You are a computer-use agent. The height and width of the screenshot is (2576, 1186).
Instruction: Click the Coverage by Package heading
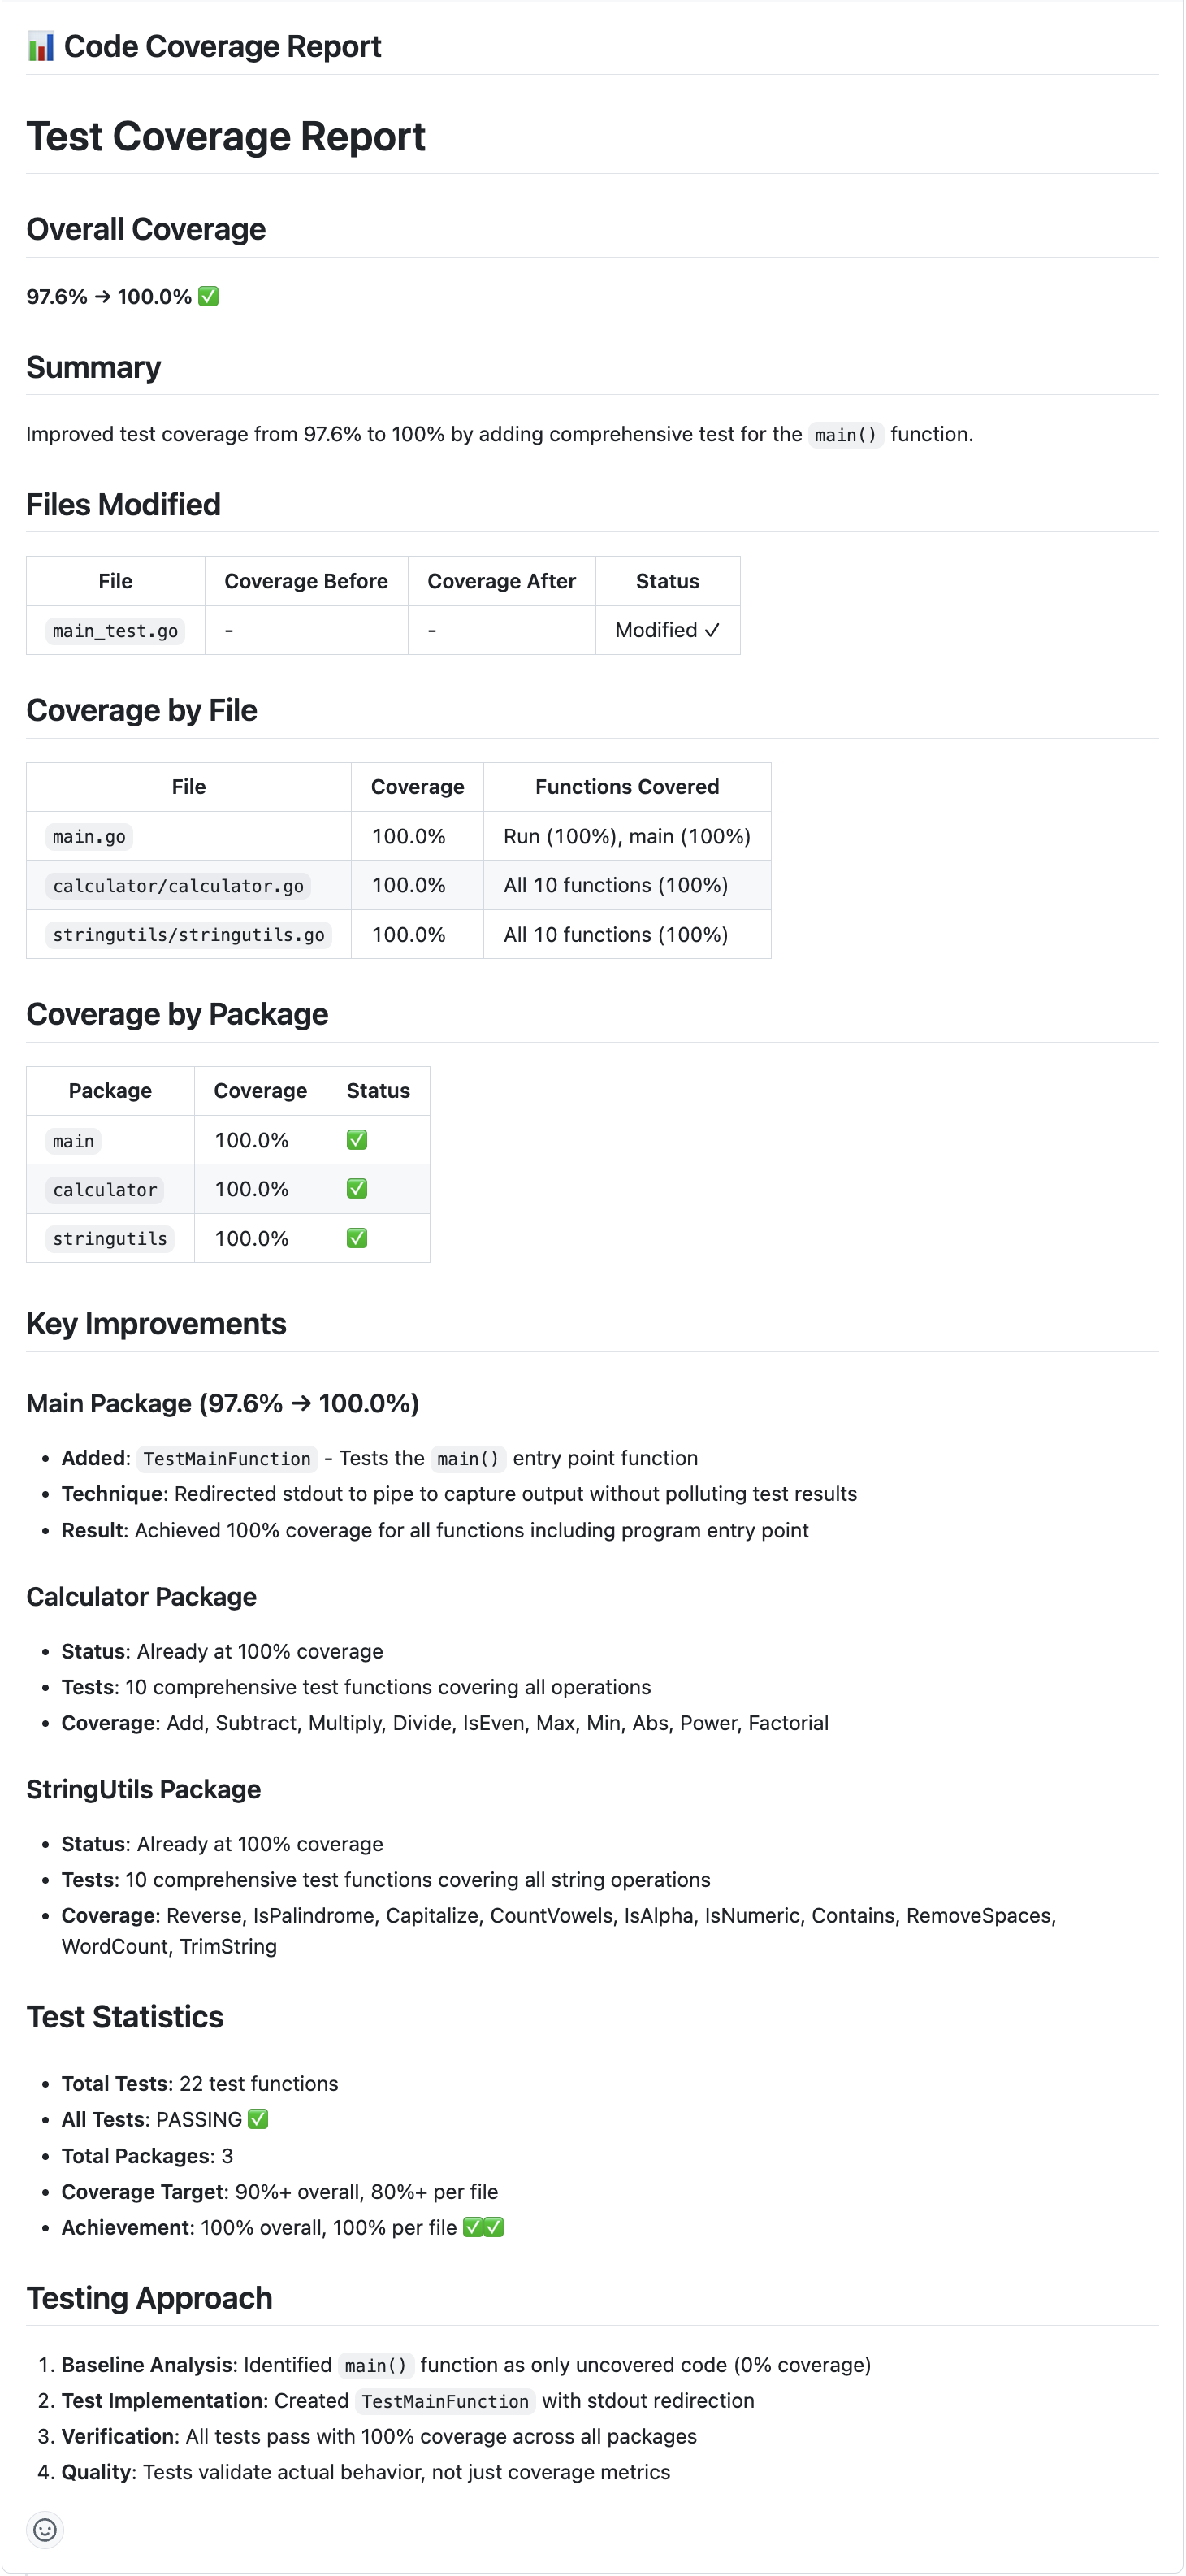(x=177, y=1014)
